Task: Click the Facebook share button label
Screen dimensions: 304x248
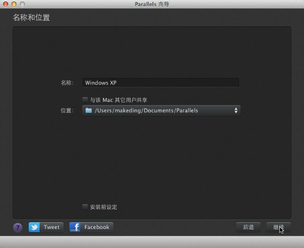Action: pos(97,227)
